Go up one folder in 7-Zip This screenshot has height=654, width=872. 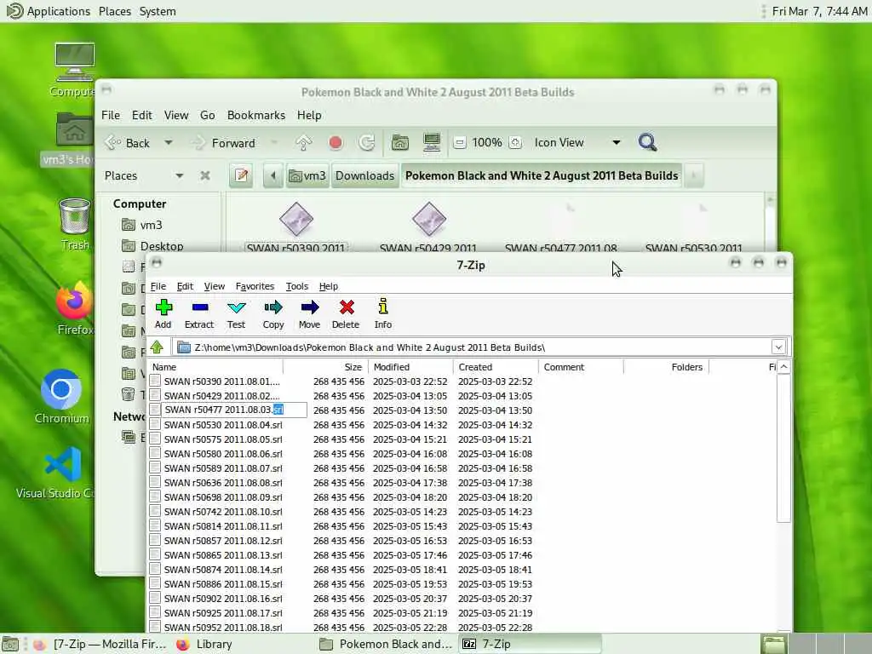click(x=157, y=347)
